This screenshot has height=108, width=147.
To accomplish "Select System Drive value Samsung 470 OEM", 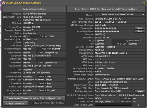I will [x=31, y=27].
